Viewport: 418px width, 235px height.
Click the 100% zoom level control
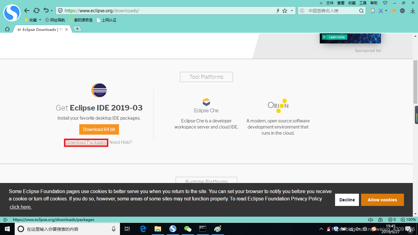[x=408, y=220]
